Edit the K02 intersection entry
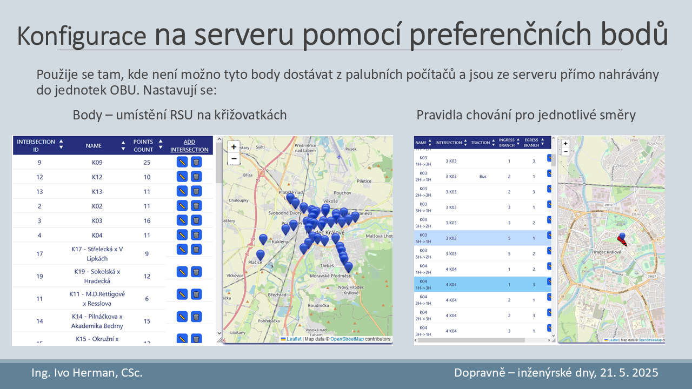The image size is (692, 389). [x=182, y=206]
